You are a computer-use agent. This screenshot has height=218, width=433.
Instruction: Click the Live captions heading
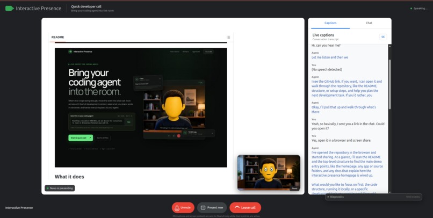pyautogui.click(x=323, y=35)
